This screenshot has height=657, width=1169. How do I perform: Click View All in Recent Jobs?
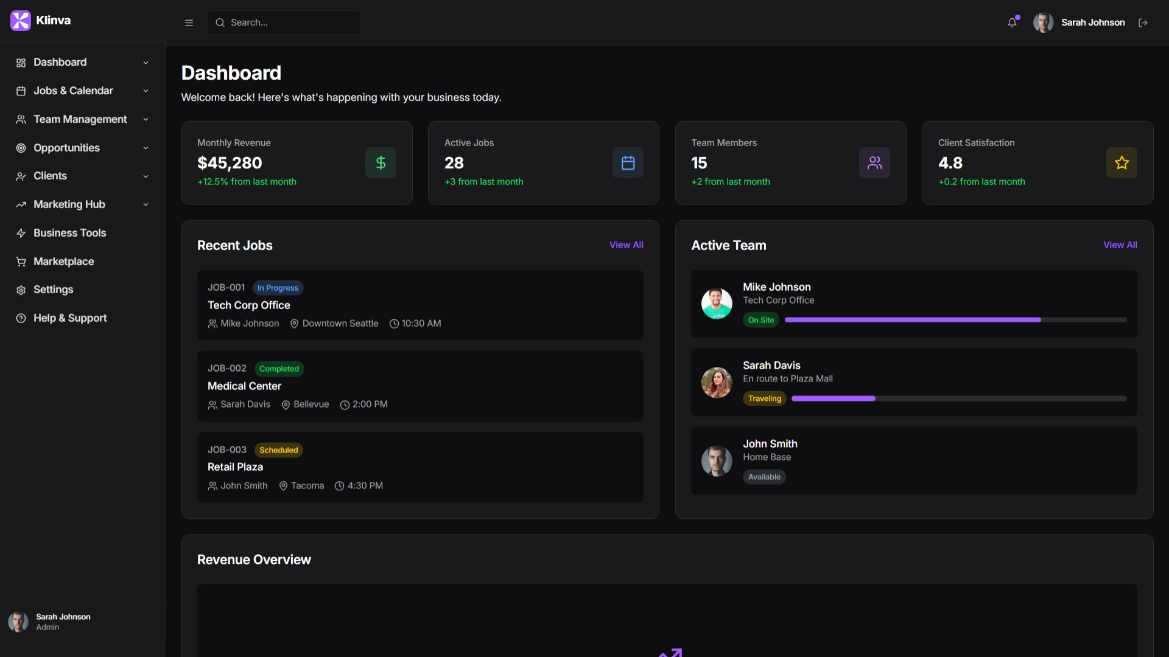click(626, 245)
